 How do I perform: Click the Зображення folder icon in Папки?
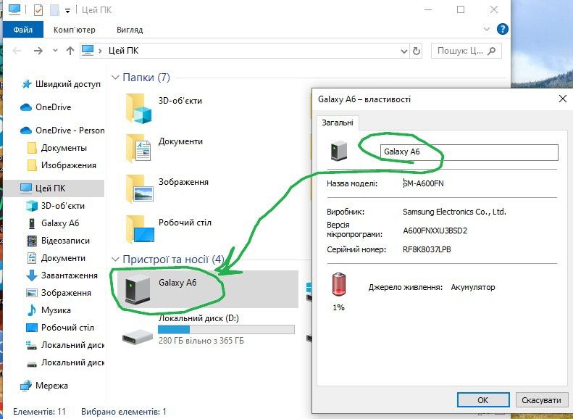[x=139, y=188]
